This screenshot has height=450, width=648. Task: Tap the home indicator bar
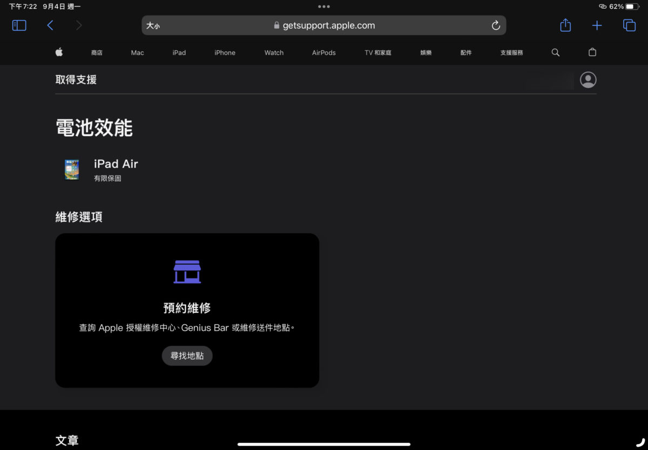[x=324, y=444]
